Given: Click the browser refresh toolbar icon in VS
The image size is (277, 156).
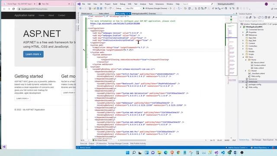Looking at the screenshot, I should (x=179, y=8).
